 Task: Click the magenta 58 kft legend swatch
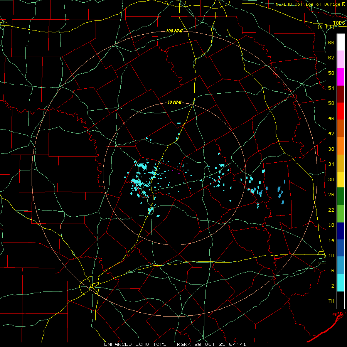[x=340, y=77]
